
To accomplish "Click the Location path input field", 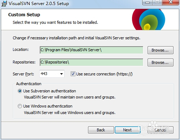I will [x=92, y=50].
